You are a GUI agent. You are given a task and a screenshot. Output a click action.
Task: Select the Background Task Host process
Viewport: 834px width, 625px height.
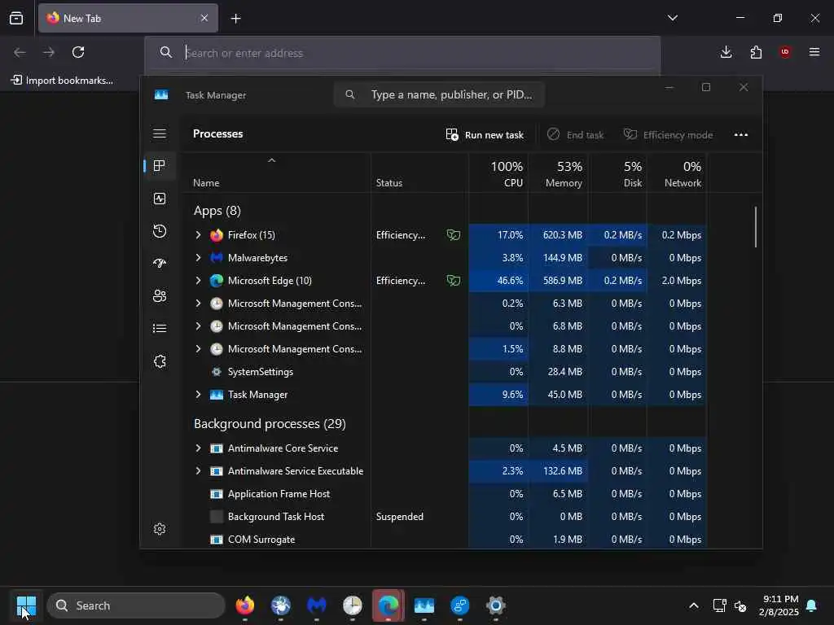446,517
